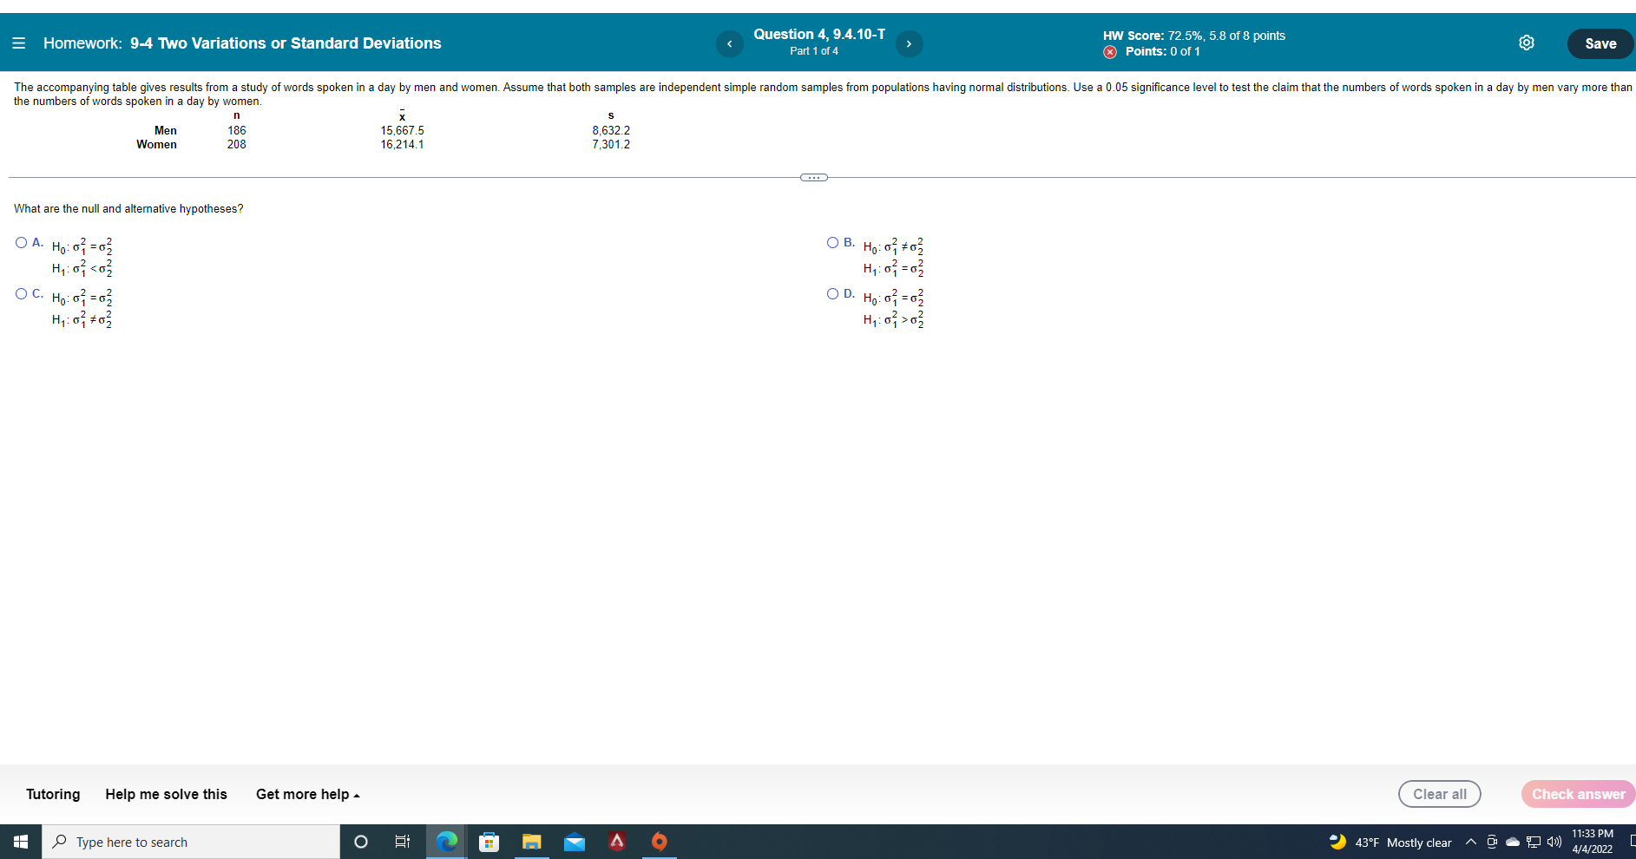Open Help me solve this
The width and height of the screenshot is (1636, 859).
coord(166,794)
